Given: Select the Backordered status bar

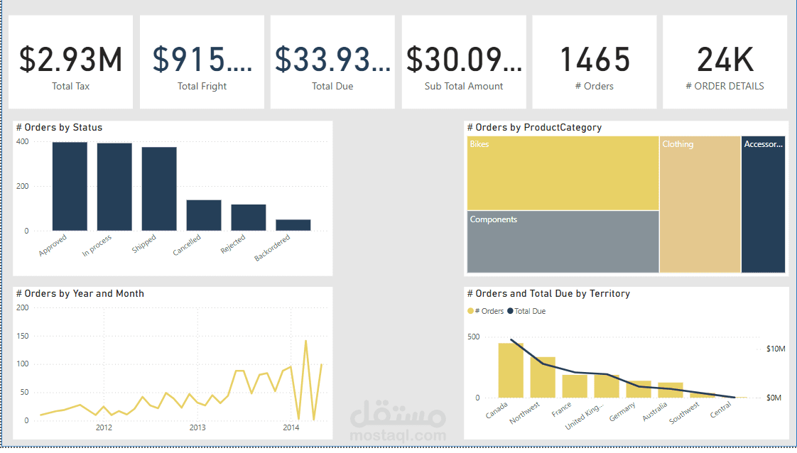Looking at the screenshot, I should [293, 225].
